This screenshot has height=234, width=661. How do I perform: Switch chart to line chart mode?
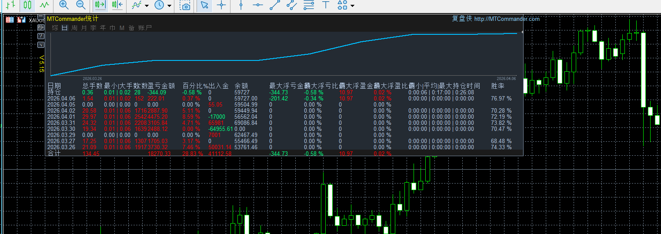pos(44,5)
